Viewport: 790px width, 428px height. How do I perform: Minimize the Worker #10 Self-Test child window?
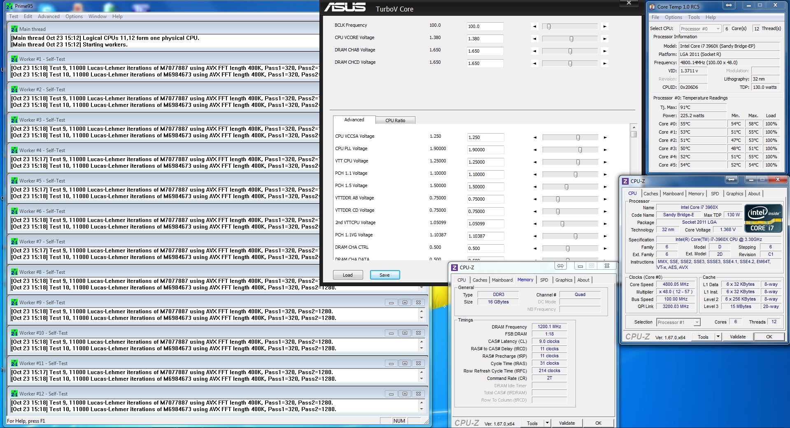[x=391, y=333]
